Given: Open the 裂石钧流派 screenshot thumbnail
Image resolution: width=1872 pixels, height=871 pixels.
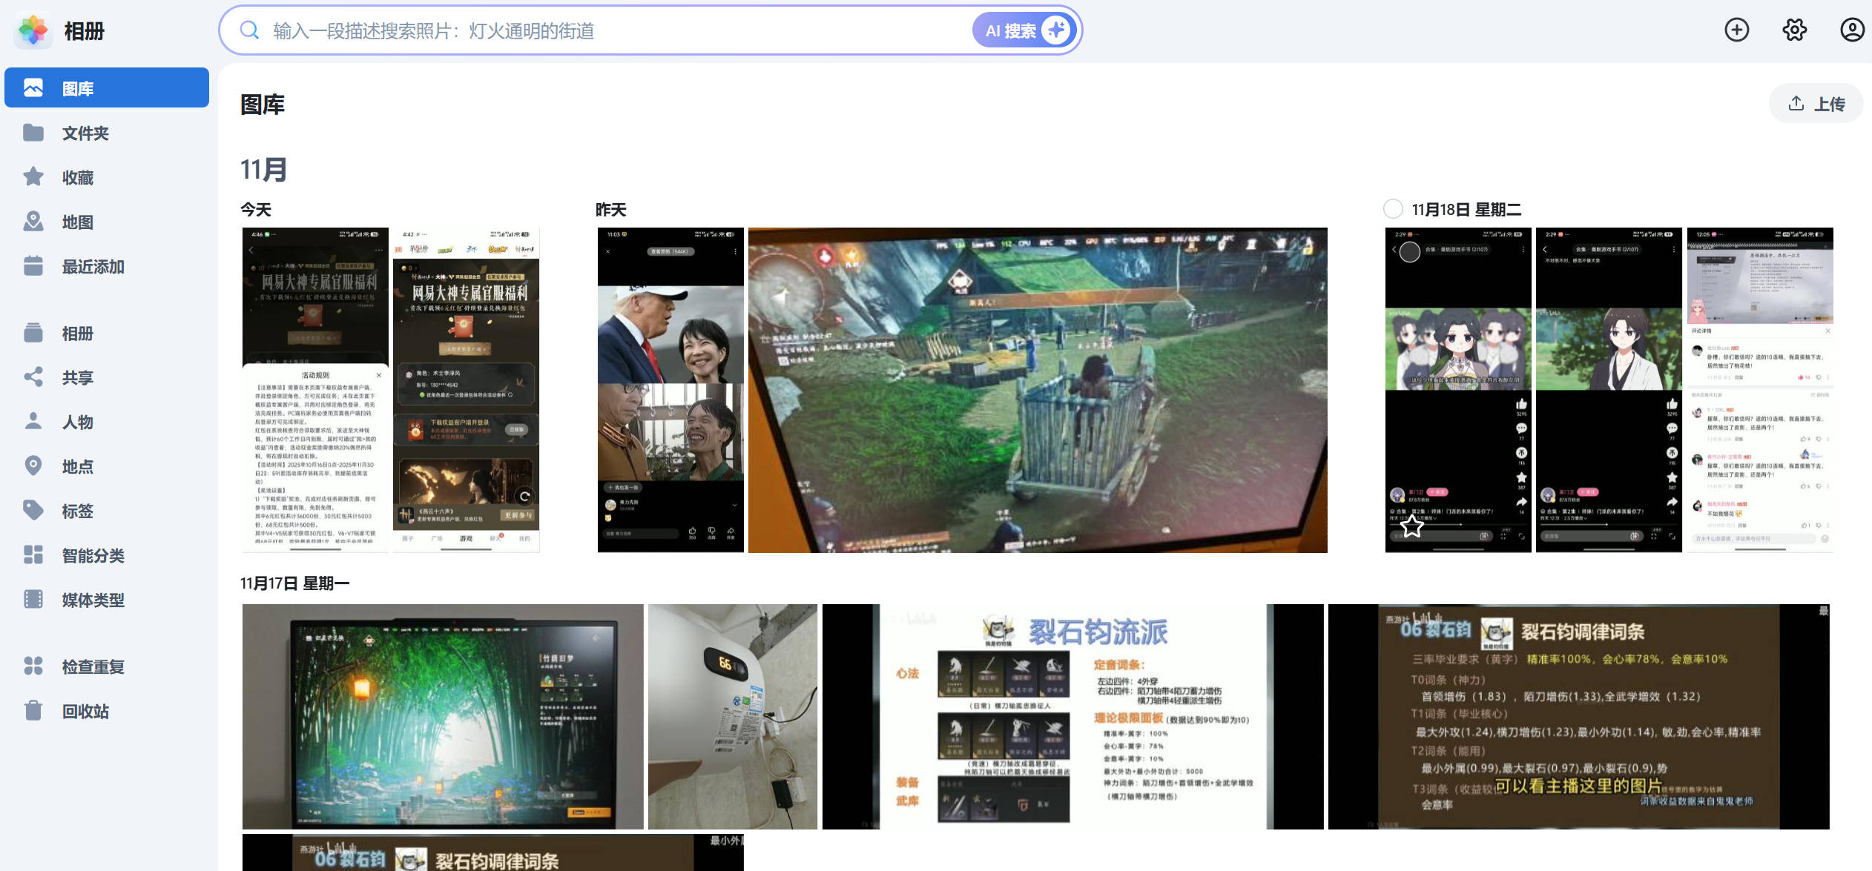Looking at the screenshot, I should (x=1072, y=716).
